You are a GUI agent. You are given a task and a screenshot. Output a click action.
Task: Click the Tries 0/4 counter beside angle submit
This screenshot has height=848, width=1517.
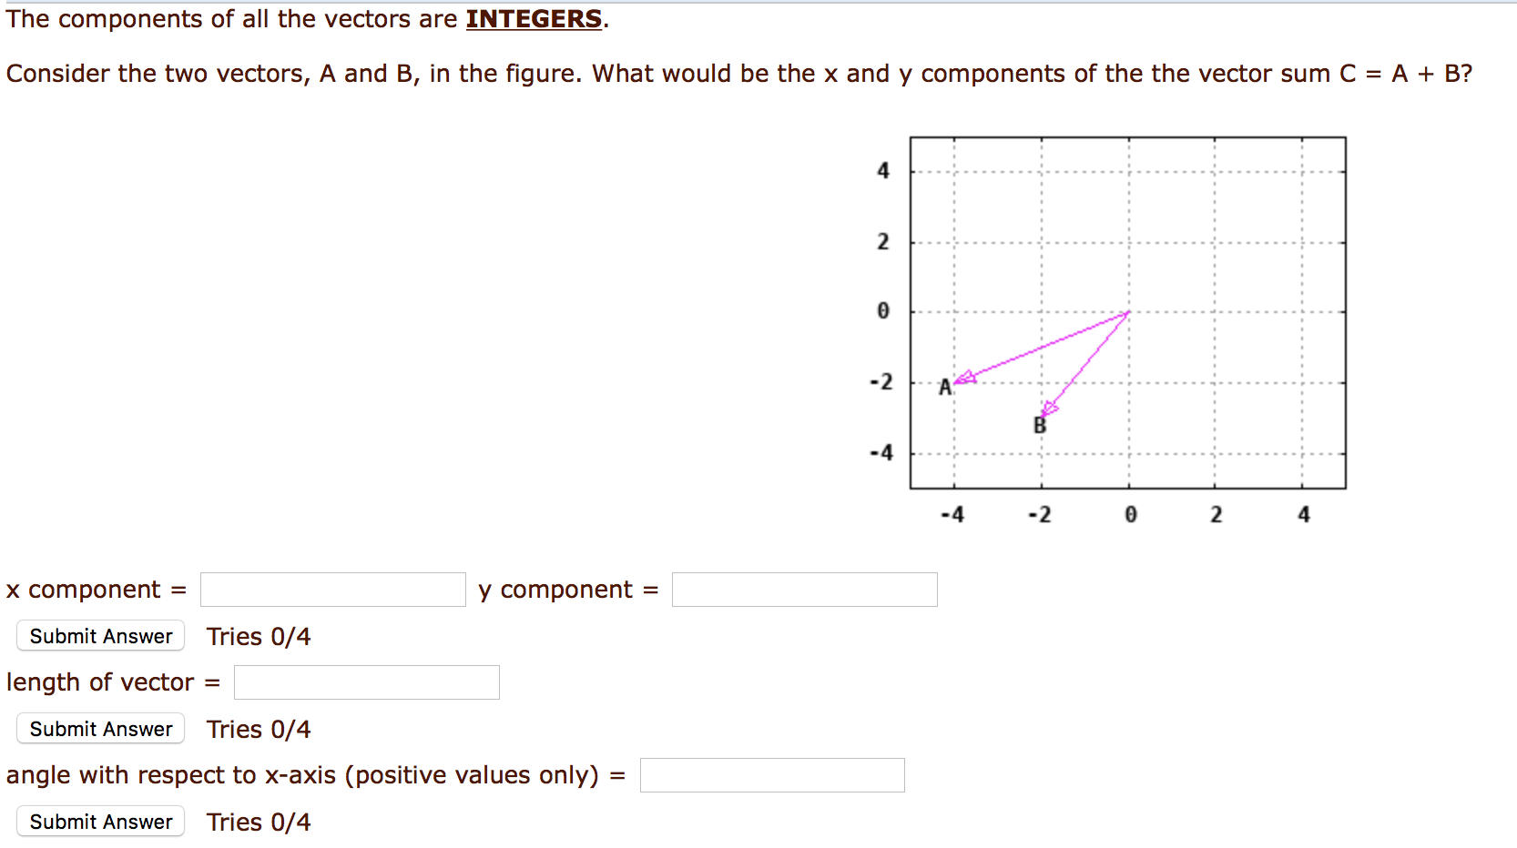[259, 822]
